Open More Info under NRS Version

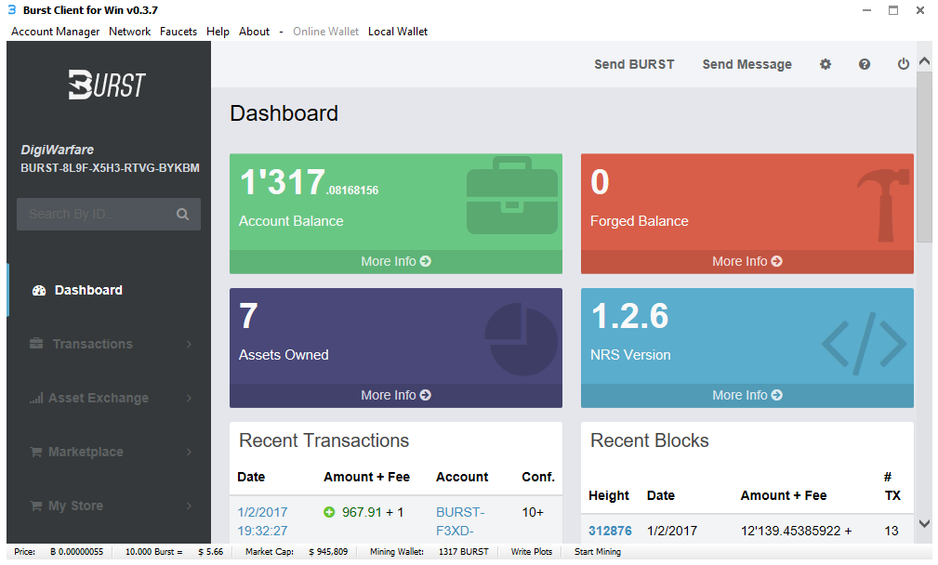coord(747,395)
